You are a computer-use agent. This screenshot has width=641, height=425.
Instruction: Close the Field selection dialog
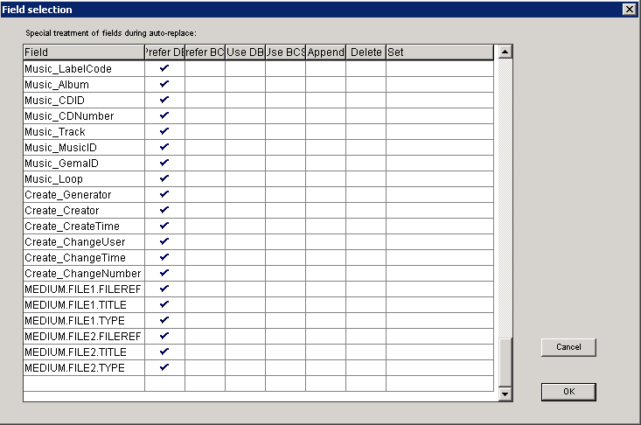click(x=629, y=9)
